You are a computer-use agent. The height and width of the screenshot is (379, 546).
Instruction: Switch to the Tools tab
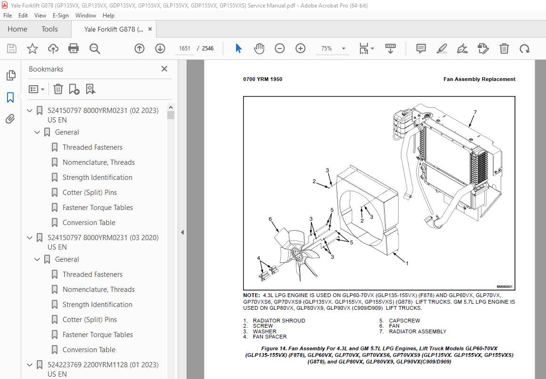point(49,29)
